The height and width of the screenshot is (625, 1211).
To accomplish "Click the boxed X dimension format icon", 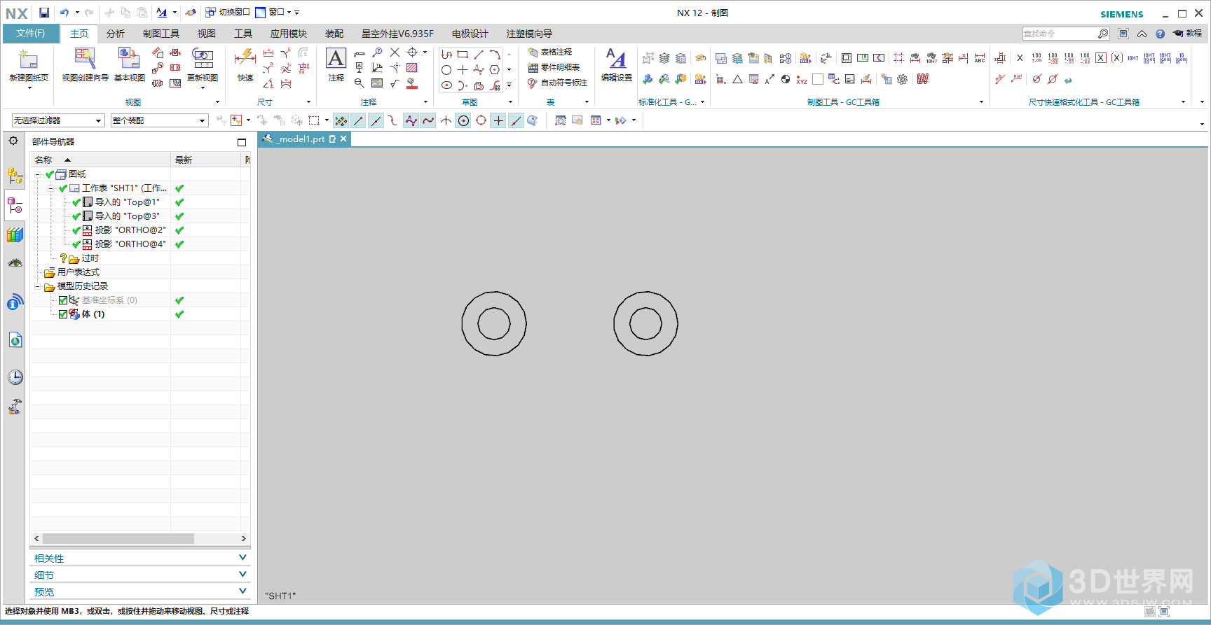I will tap(1101, 58).
